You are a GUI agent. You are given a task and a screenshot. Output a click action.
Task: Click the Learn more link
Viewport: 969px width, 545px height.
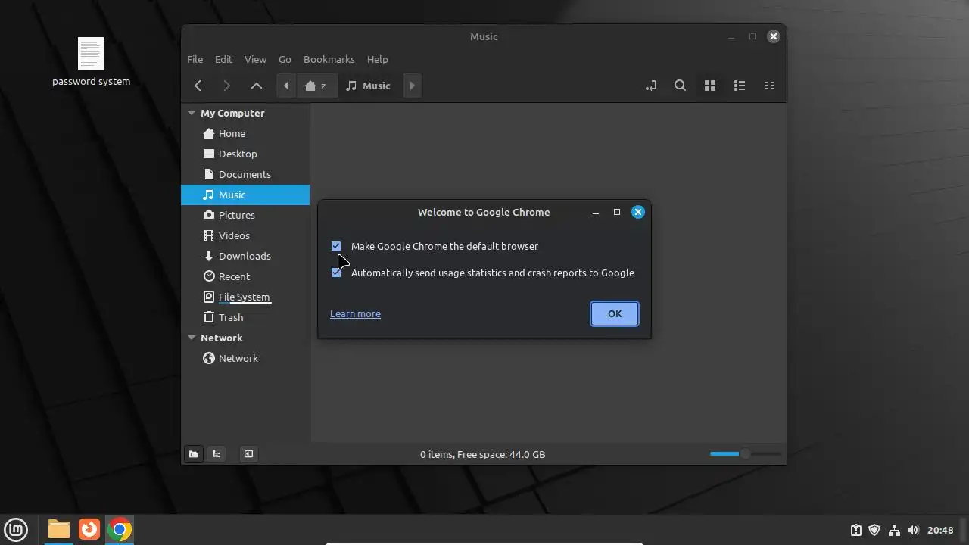coord(355,313)
